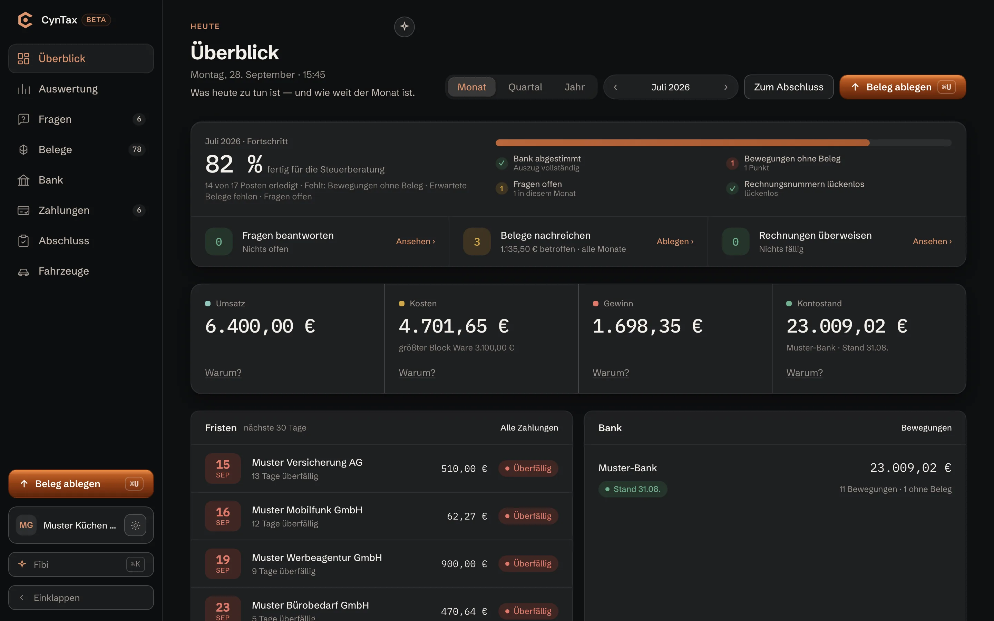
Task: Open Überblick via its grid icon
Action: 23,58
